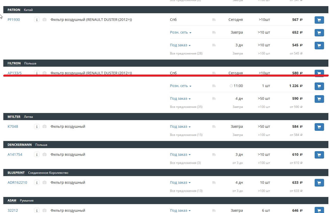Screen dimensions: 335x213
Task: Expand FILTRON Под заказ dropdown at 590 ₽
Action: click(180, 98)
